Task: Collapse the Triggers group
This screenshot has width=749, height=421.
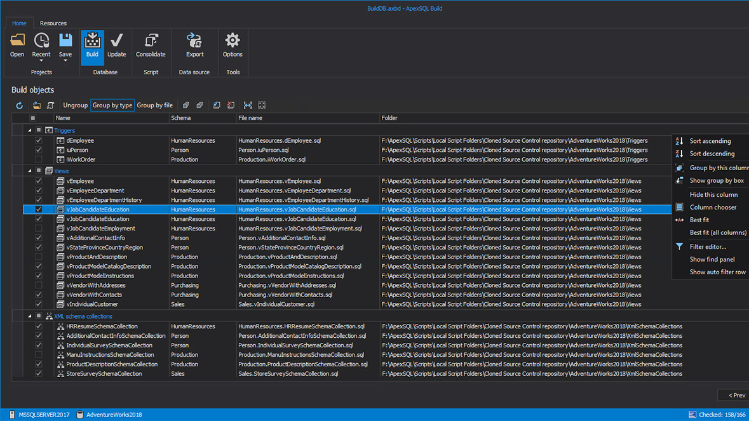Action: pyautogui.click(x=30, y=130)
